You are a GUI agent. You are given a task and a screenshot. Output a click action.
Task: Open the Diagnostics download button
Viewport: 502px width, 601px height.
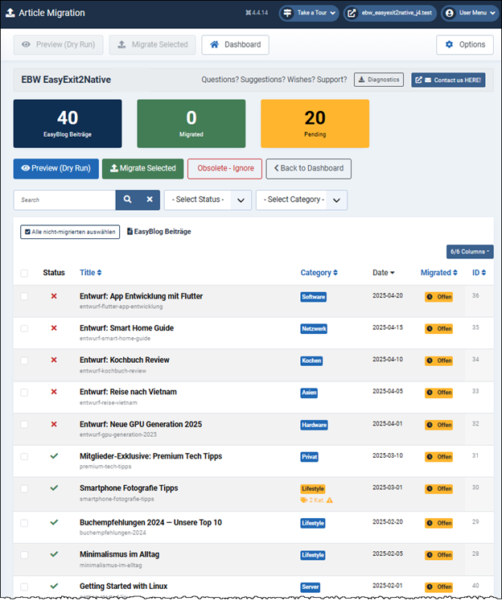(379, 80)
